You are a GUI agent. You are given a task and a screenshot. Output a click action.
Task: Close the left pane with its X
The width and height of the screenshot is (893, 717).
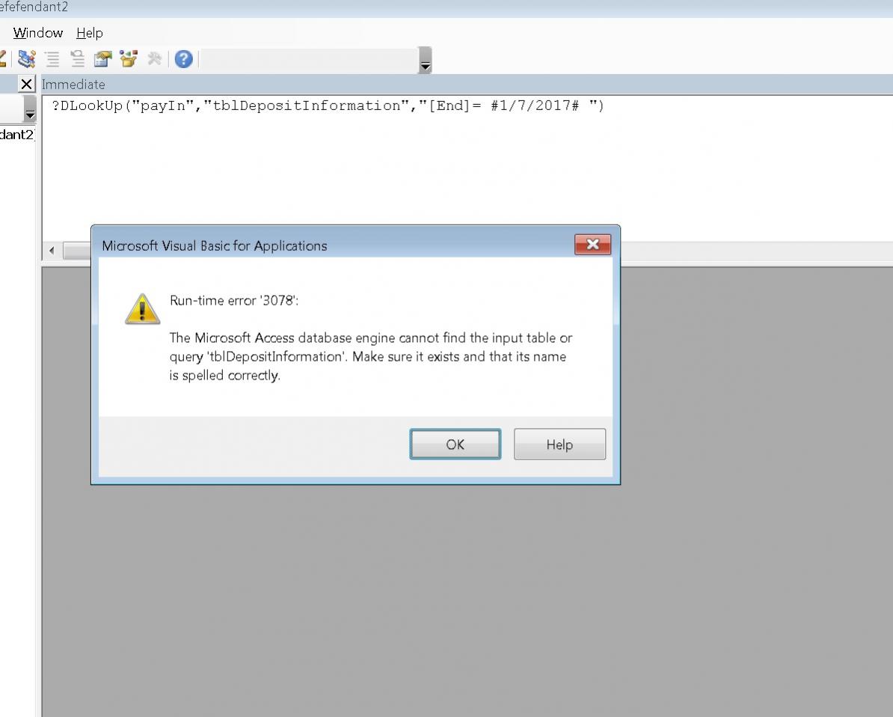point(26,85)
